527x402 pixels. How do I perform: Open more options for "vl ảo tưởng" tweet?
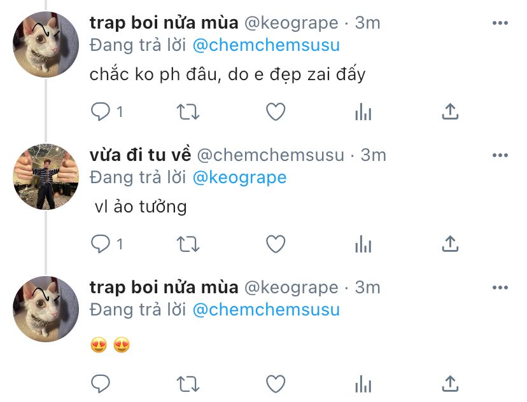(500, 155)
